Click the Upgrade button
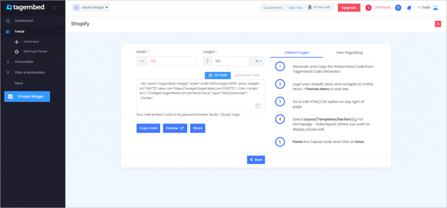Image resolution: width=447 pixels, height=208 pixels. (349, 8)
